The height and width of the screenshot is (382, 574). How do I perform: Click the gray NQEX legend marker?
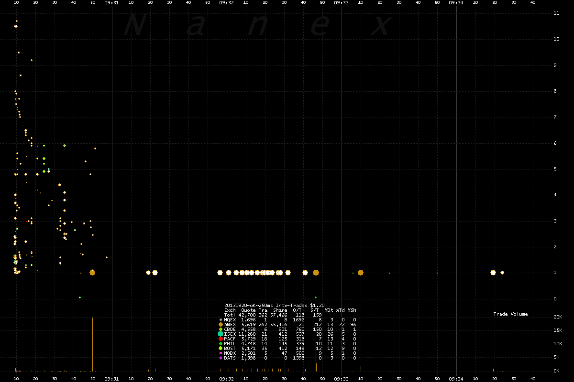tap(221, 319)
